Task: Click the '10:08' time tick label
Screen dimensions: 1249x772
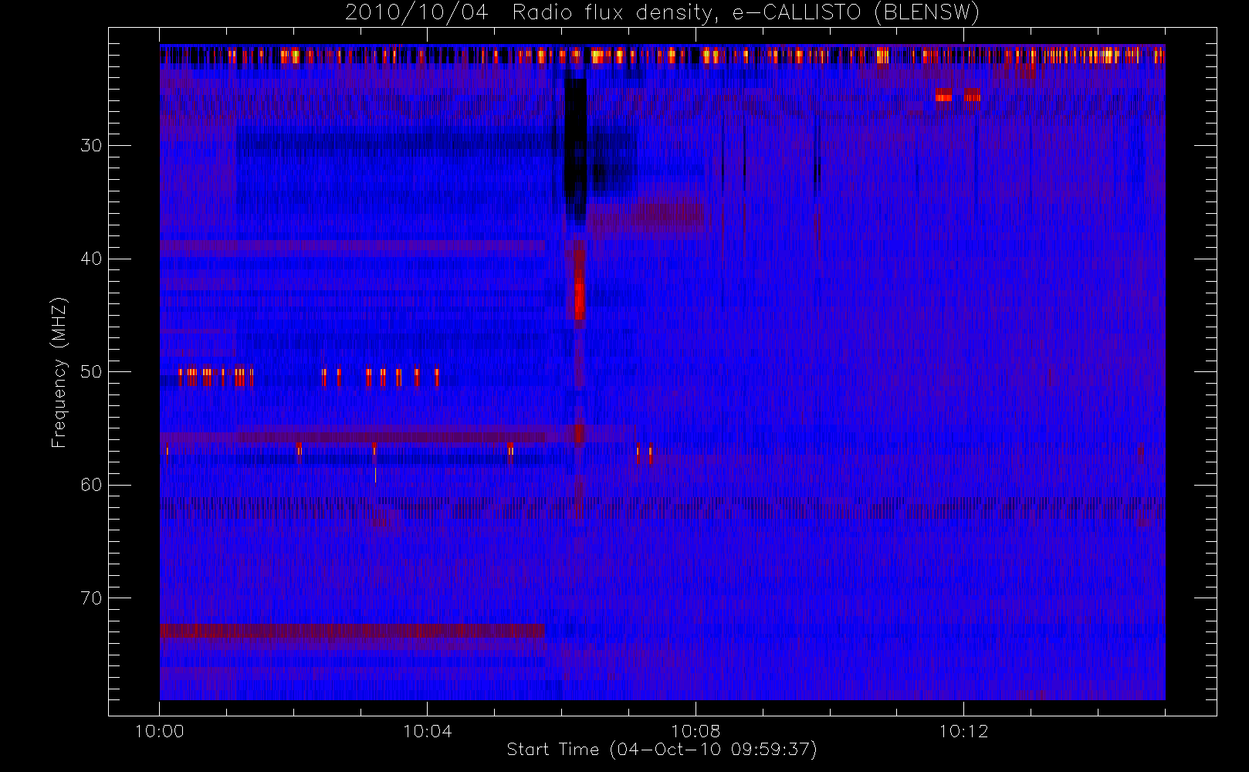Action: [x=696, y=731]
